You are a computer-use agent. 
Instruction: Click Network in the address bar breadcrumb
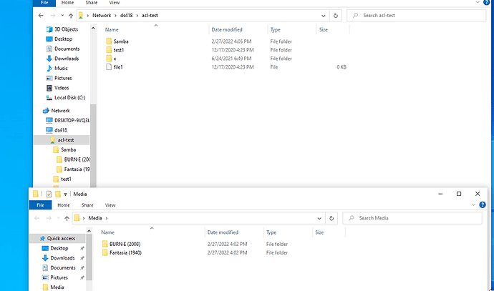pyautogui.click(x=102, y=16)
